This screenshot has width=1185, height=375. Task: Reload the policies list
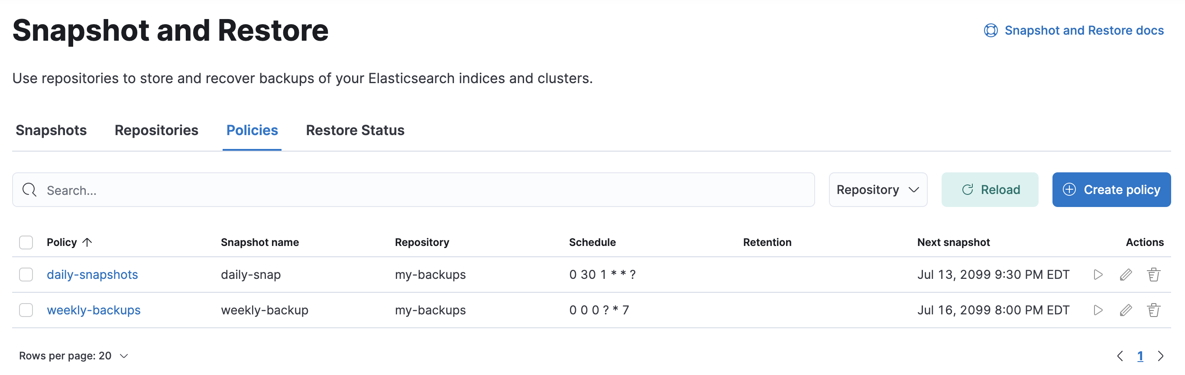point(990,190)
